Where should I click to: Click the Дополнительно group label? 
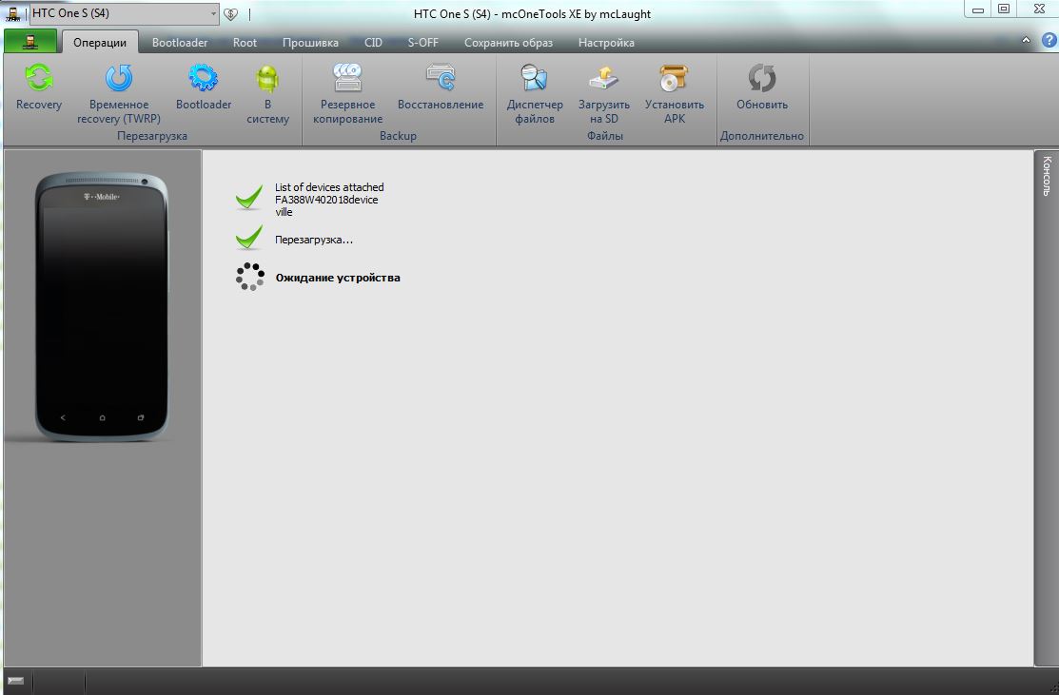click(x=762, y=136)
